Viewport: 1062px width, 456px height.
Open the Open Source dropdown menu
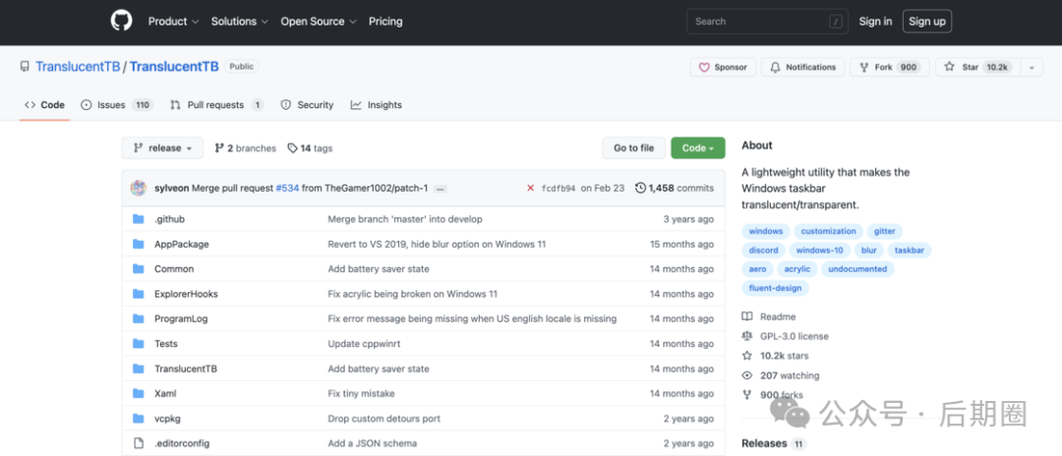click(x=319, y=21)
